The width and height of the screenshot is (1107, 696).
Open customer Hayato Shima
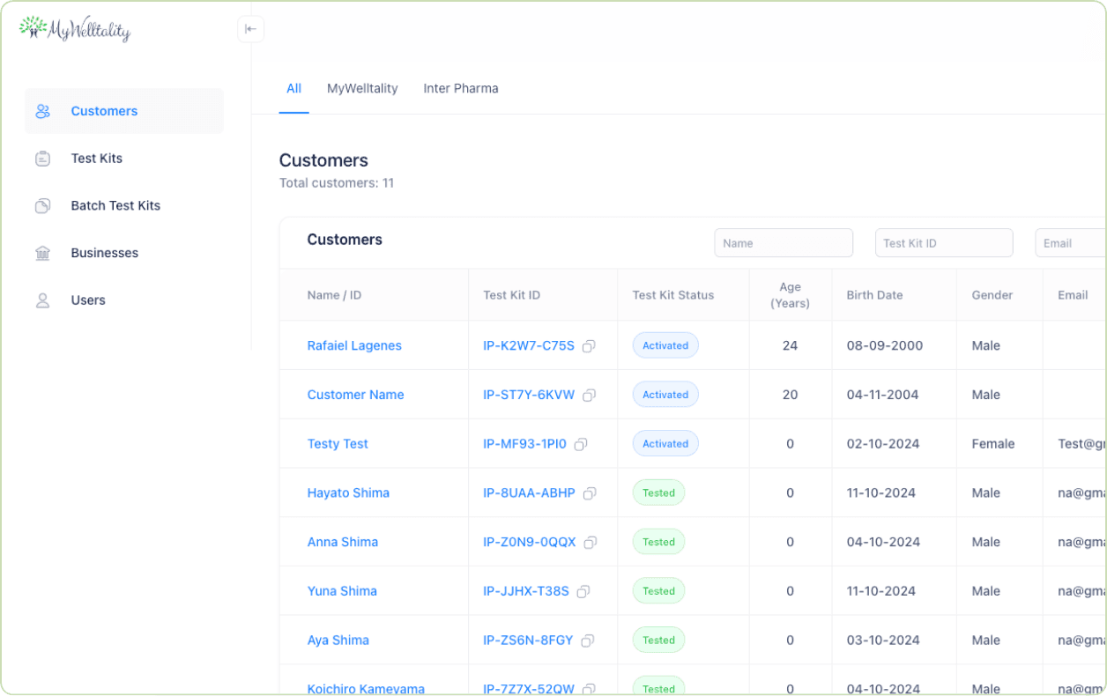coord(348,492)
